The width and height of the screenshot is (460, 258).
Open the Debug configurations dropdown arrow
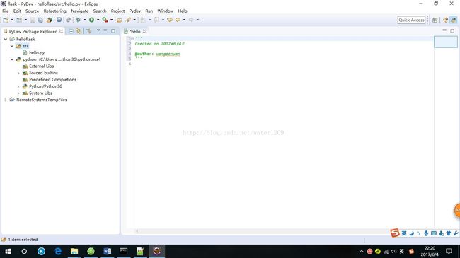tap(84, 20)
